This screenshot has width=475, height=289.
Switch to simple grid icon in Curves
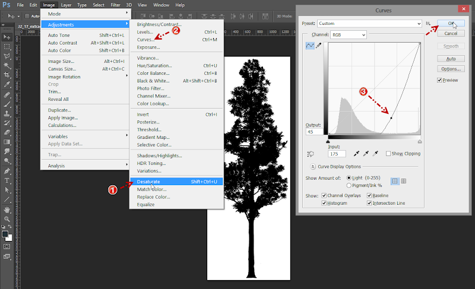[x=395, y=181]
